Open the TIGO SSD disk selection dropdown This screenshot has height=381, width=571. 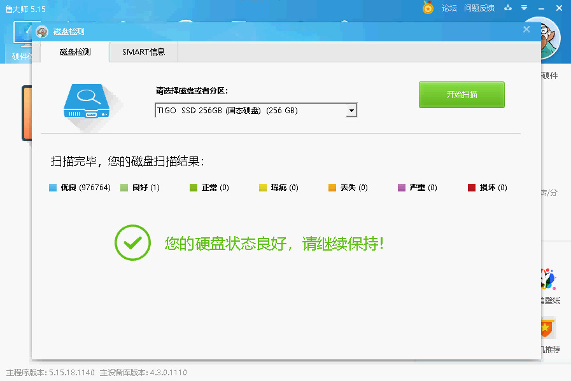255,109
